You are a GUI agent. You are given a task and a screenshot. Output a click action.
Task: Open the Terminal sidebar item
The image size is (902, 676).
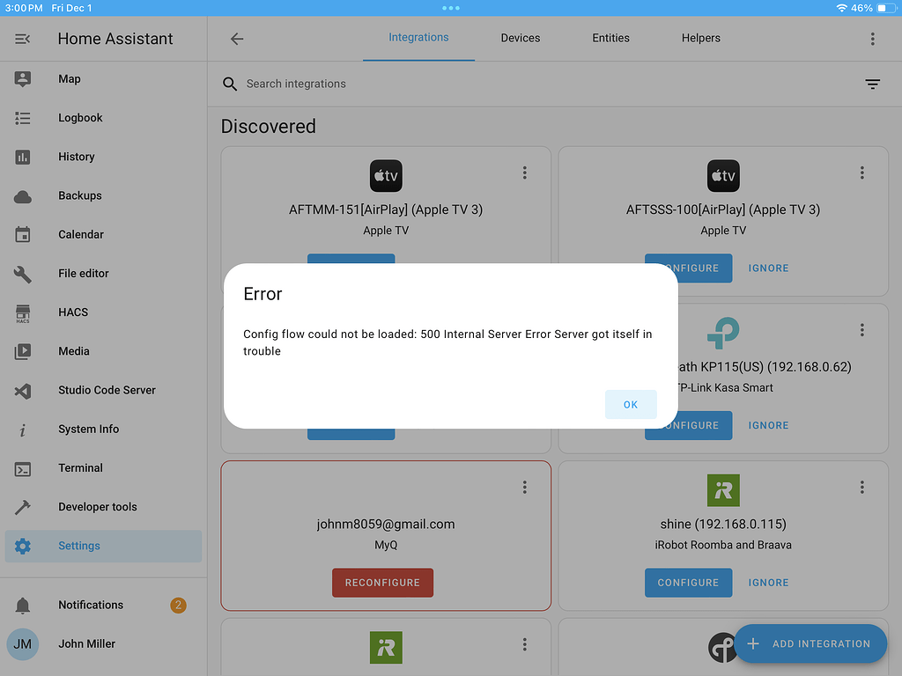click(x=25, y=467)
